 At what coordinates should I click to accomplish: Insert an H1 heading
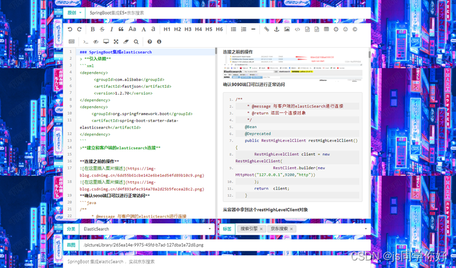(x=167, y=29)
